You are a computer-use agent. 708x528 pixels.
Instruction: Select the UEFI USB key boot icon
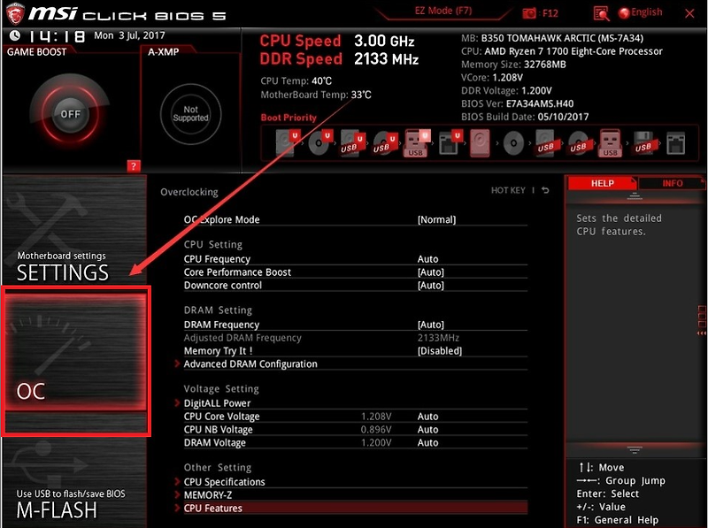(417, 143)
